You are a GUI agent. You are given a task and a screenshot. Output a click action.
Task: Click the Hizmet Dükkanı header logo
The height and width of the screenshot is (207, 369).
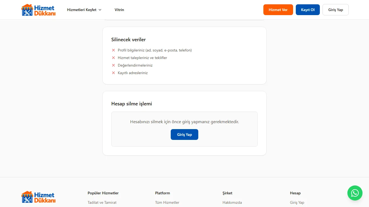coord(38,10)
